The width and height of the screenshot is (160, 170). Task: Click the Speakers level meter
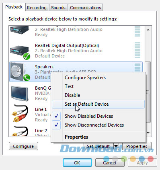point(137,68)
